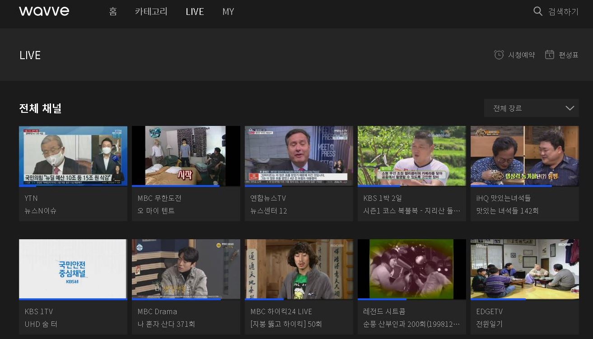Screen dimensions: 593x339
Task: Click the 순풍 산부인과 200회 title
Action: 412,324
